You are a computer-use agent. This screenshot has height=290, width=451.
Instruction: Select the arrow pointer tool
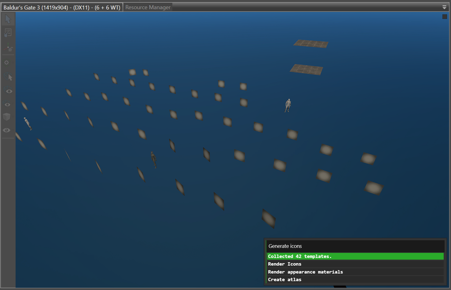(x=8, y=19)
